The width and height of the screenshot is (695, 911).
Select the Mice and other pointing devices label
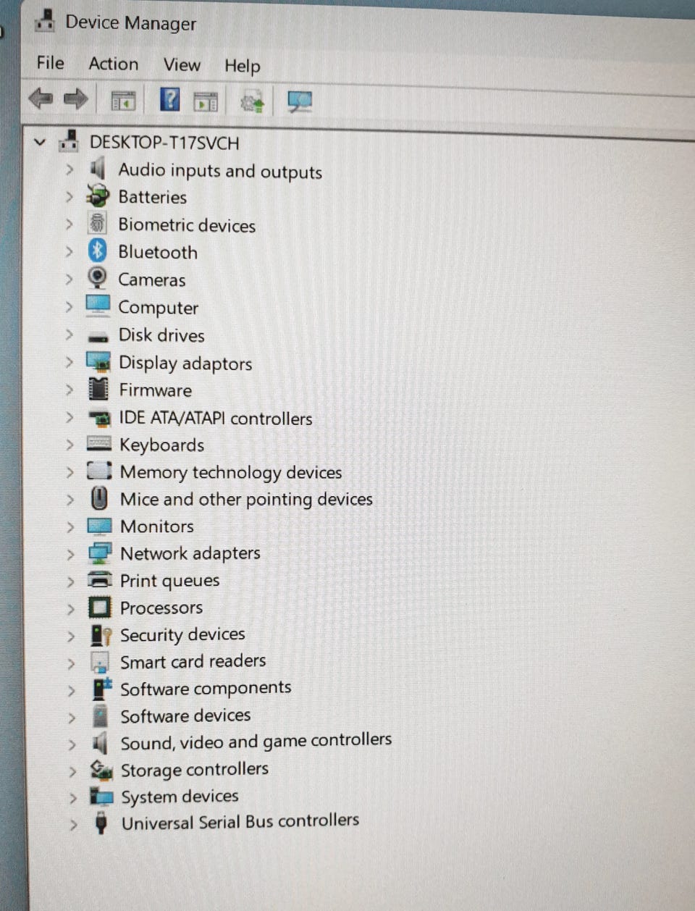click(x=246, y=500)
